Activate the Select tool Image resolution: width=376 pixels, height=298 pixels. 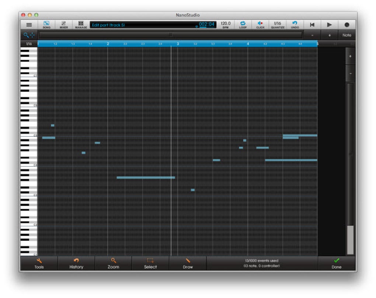pyautogui.click(x=150, y=263)
